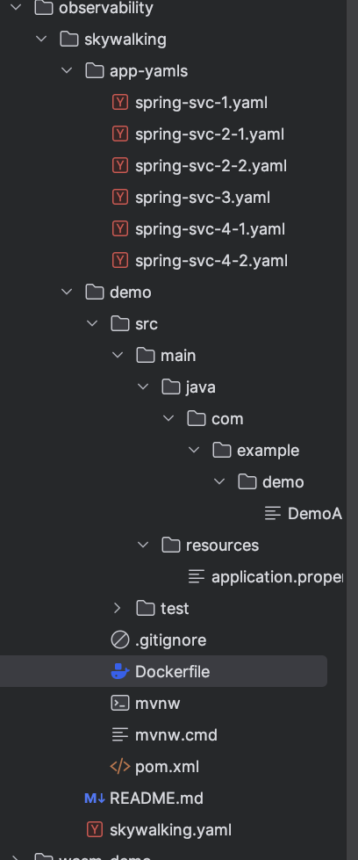358x860 pixels.
Task: Click the vertical scrollbar of the project tree
Action: [352, 430]
